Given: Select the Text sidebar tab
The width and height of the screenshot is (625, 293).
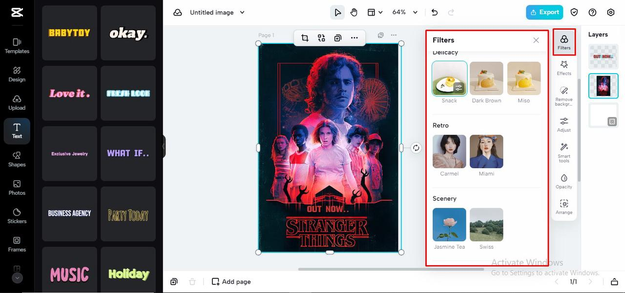Looking at the screenshot, I should coord(17,131).
